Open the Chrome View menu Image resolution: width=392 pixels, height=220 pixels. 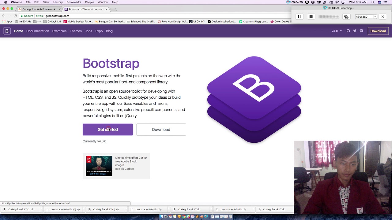pos(46,2)
